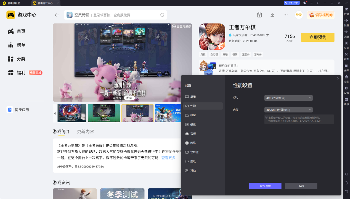Click the 领取福利券 coupon button
The width and height of the screenshot is (350, 199).
(321, 15)
